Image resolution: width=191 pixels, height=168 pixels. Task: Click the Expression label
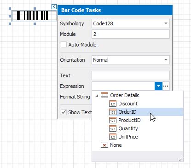(x=72, y=86)
